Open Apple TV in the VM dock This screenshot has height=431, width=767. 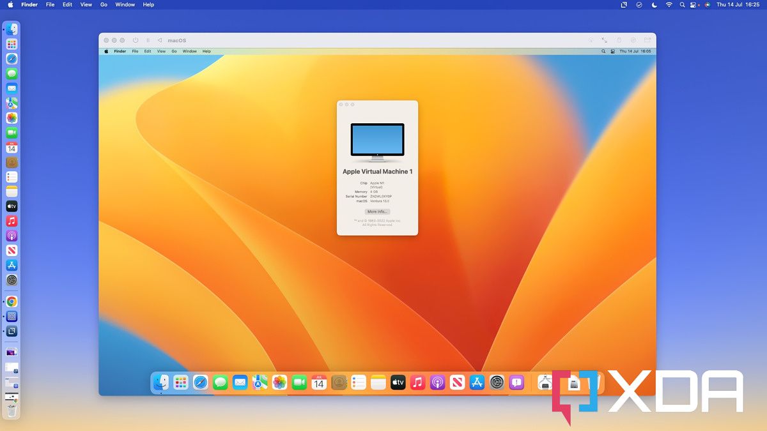(x=398, y=382)
